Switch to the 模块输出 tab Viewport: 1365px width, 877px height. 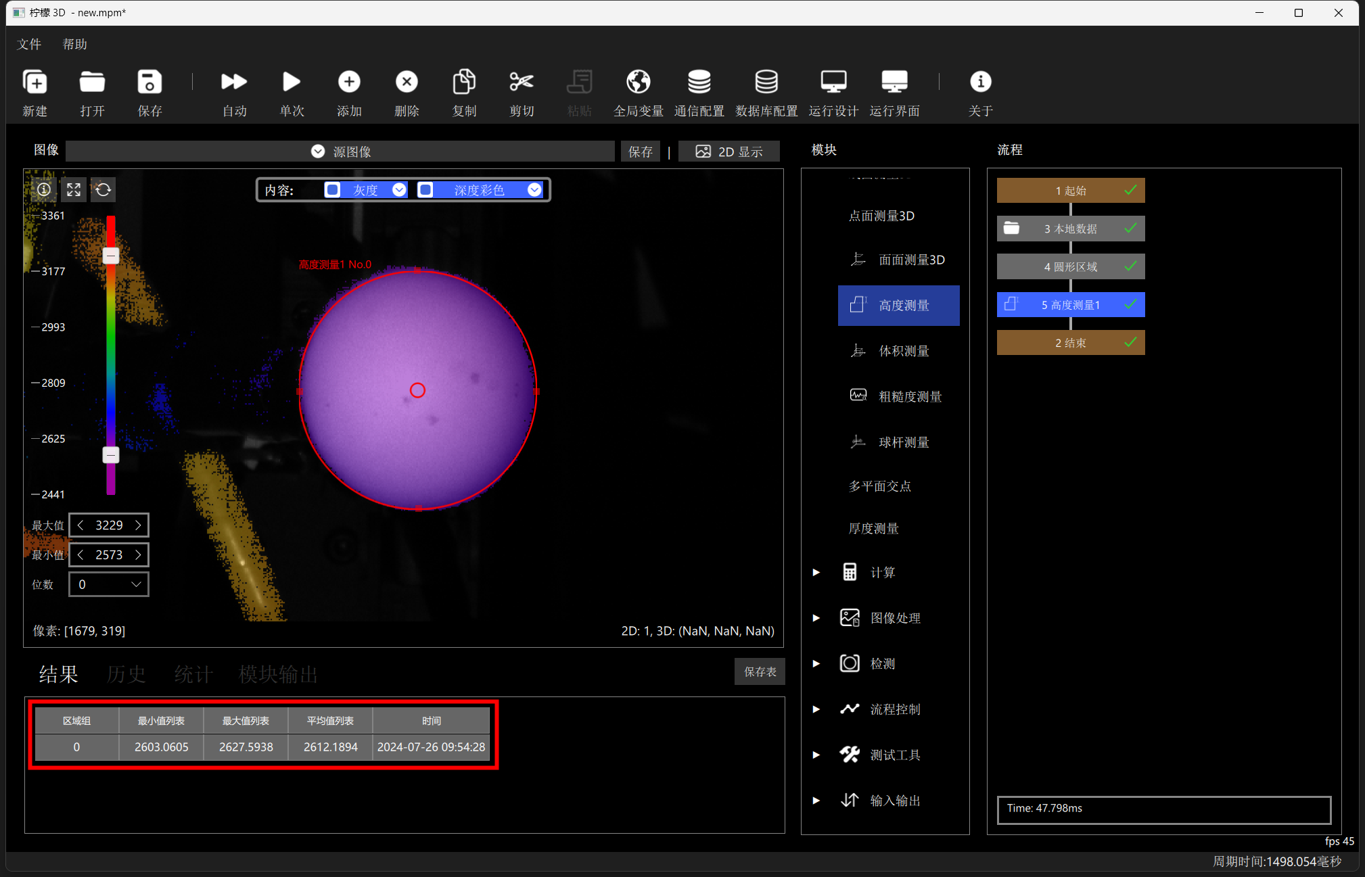[278, 674]
